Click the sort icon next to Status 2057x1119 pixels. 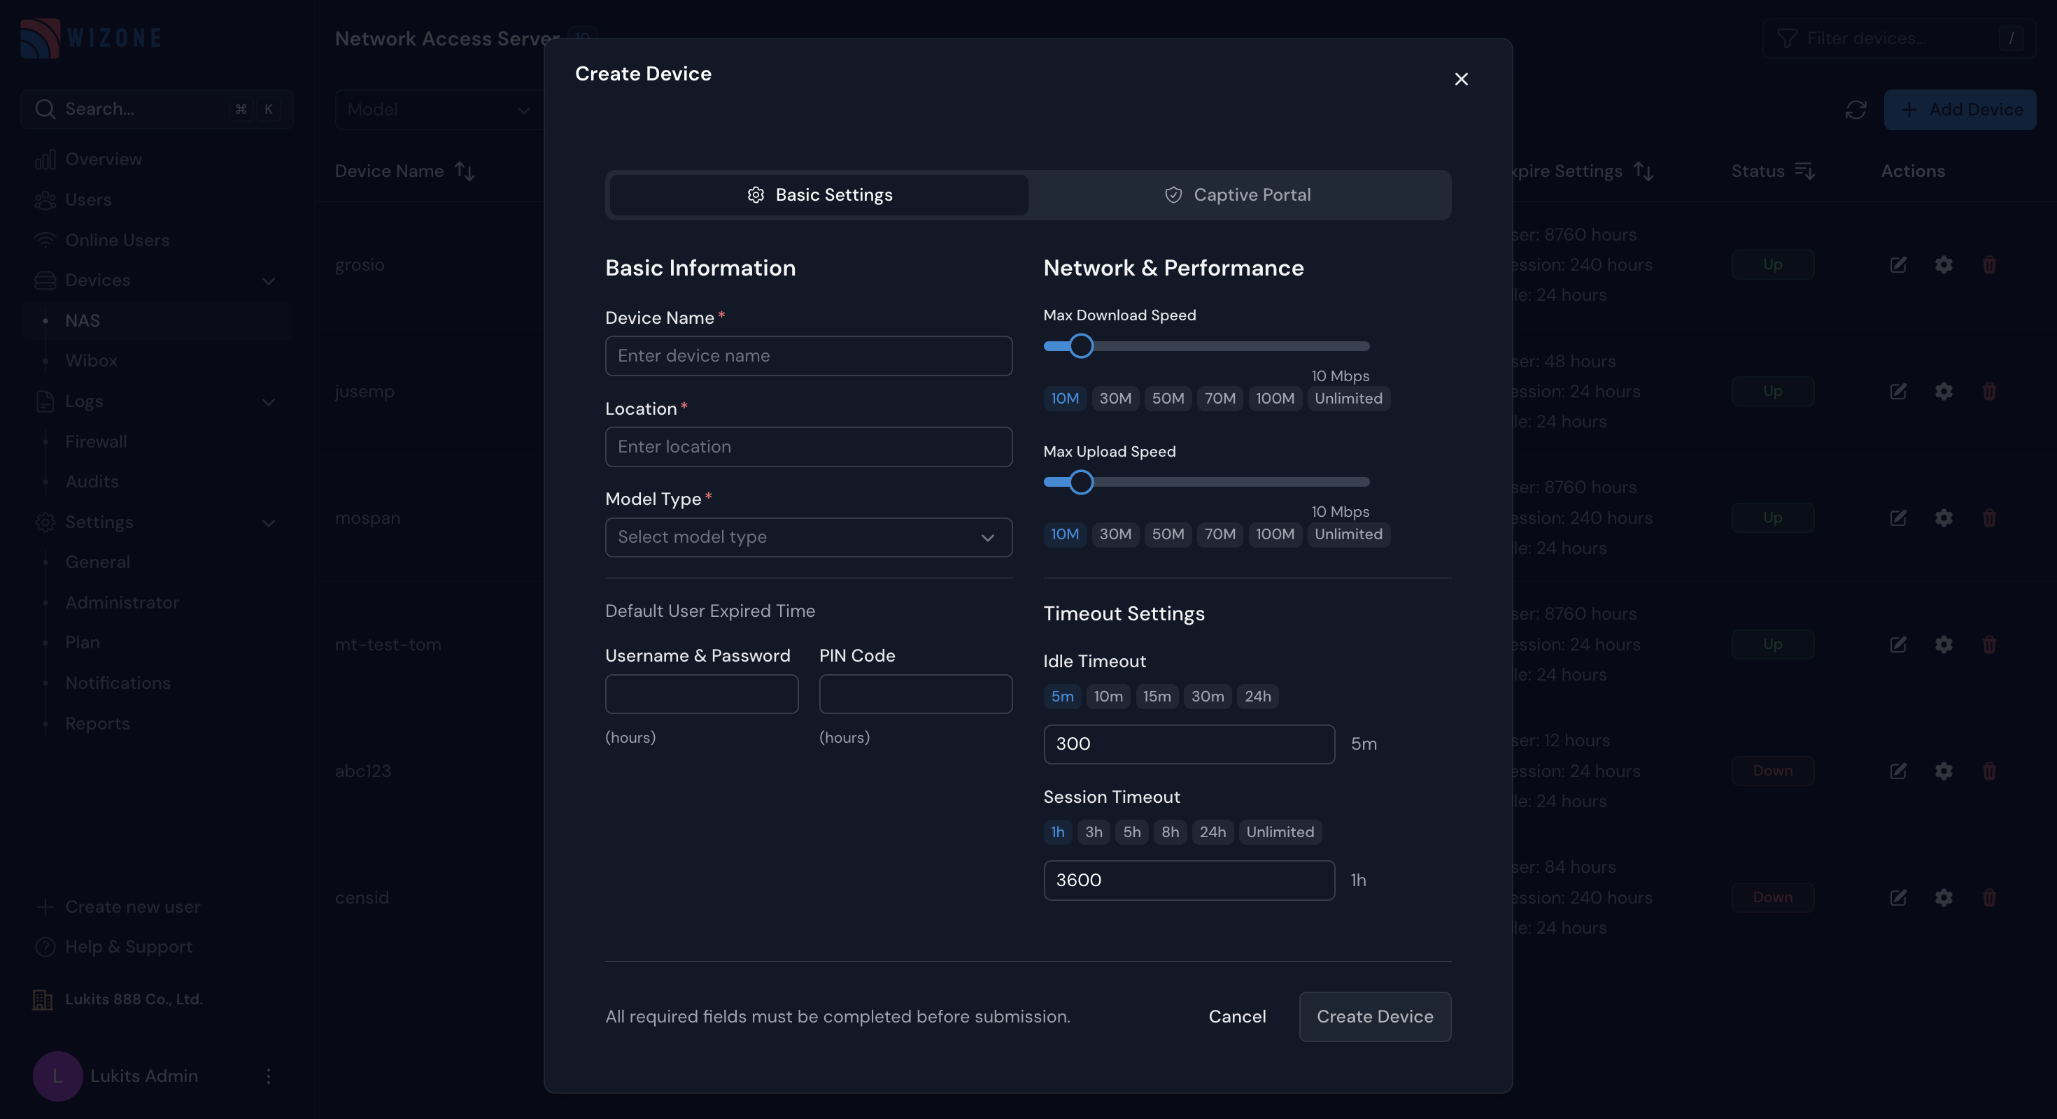1804,171
